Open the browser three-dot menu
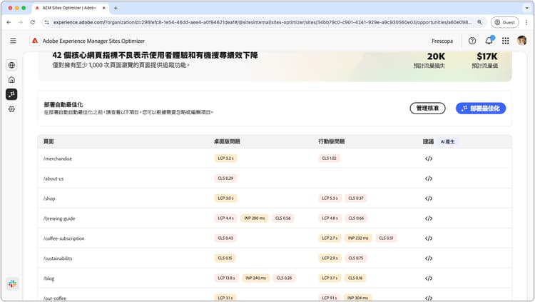This screenshot has height=302, width=535. [x=526, y=22]
